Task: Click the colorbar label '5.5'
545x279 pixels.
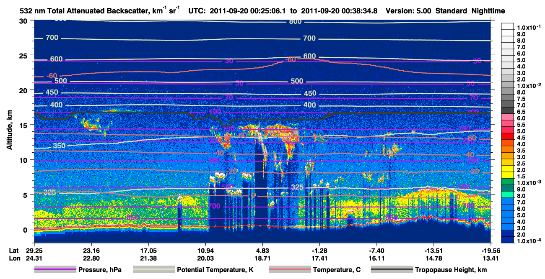Action: tap(521, 125)
